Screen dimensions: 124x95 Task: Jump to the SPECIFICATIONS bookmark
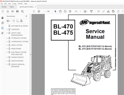pyautogui.click(x=17, y=61)
